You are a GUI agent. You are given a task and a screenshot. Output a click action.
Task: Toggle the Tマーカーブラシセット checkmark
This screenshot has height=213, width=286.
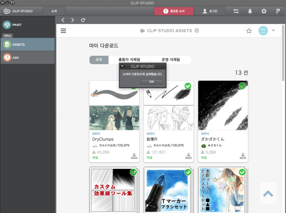(x=188, y=172)
